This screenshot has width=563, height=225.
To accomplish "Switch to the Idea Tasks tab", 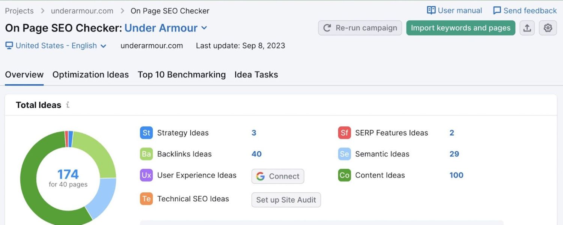I will (256, 75).
